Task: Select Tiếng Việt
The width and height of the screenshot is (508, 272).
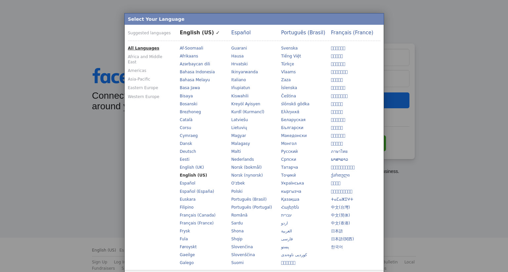Action: pos(291,56)
